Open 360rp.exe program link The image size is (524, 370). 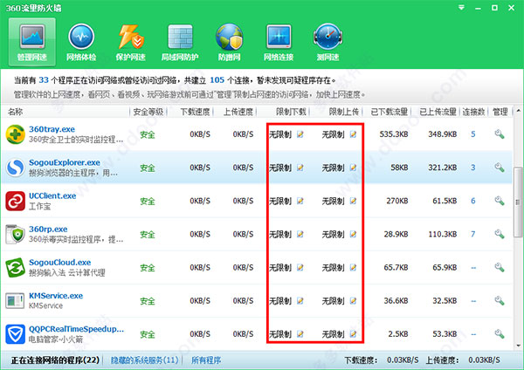click(48, 230)
